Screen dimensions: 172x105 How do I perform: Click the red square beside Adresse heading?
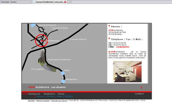pos(109,26)
